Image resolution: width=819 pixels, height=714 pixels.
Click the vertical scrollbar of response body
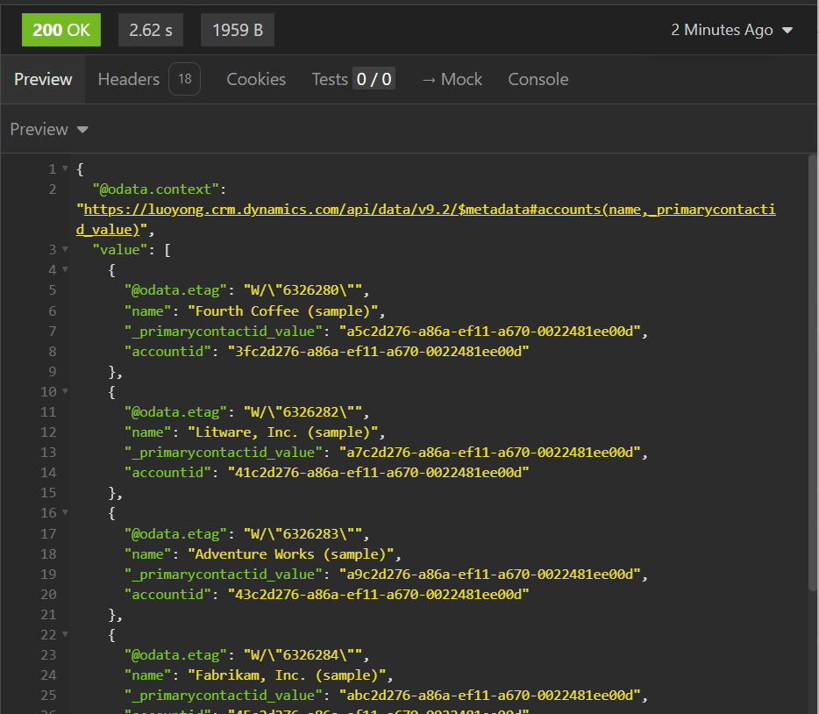[813, 374]
